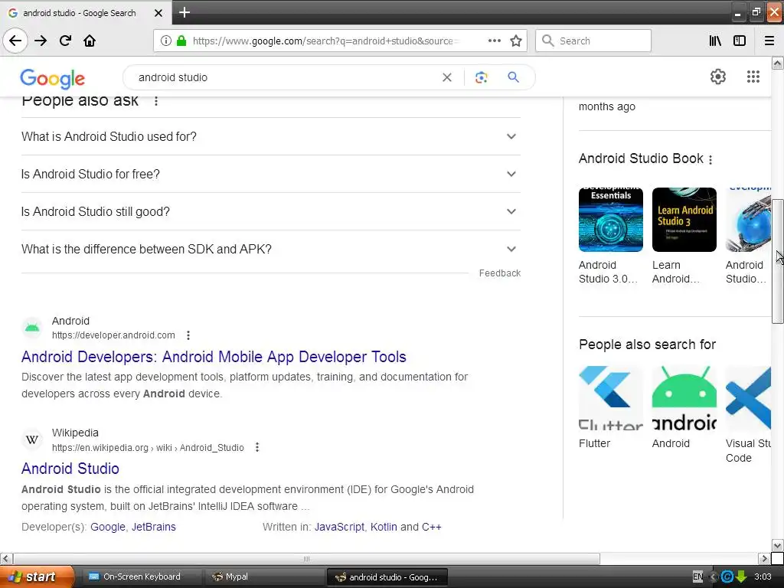Viewport: 784px width, 588px height.
Task: Open About this result for Wikipedia entry
Action: click(x=257, y=447)
